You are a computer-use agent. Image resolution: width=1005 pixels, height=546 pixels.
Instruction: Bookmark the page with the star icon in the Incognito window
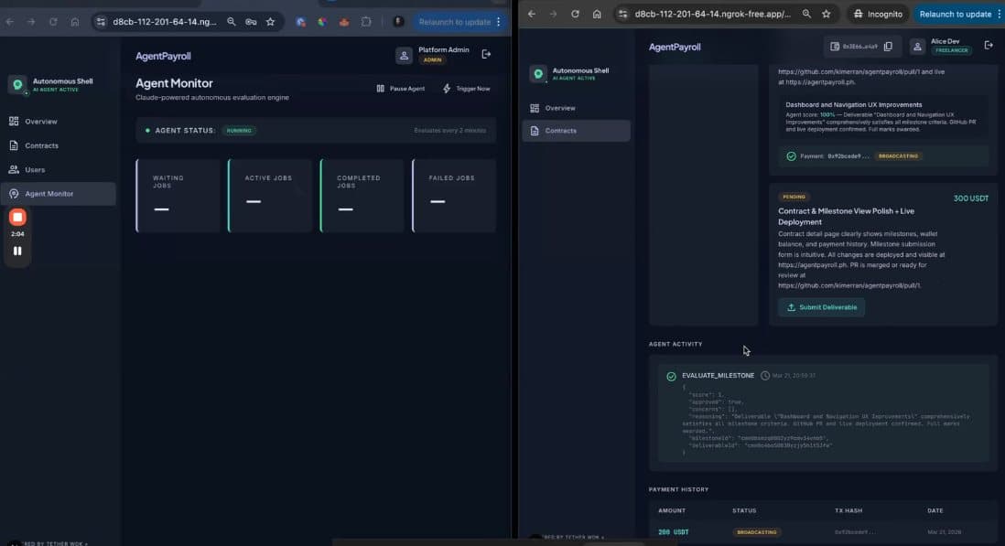point(827,15)
